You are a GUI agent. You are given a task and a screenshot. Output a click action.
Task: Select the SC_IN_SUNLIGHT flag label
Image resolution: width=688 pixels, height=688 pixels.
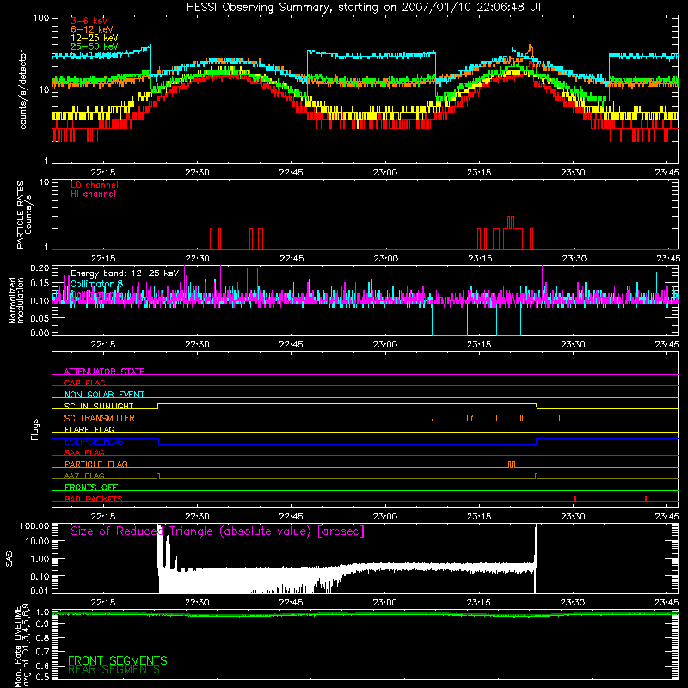(99, 406)
